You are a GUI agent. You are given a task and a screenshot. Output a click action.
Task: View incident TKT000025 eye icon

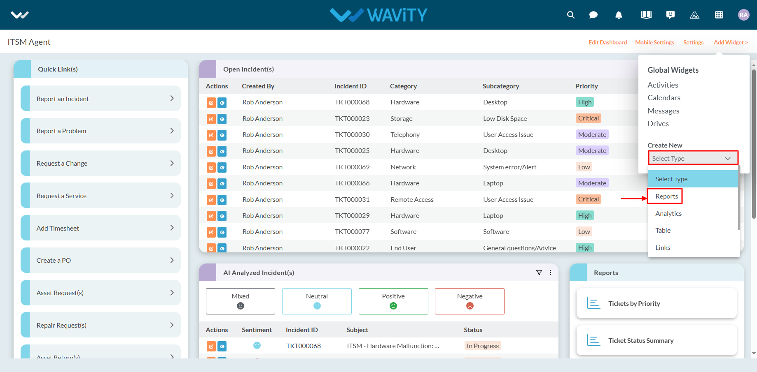(222, 151)
